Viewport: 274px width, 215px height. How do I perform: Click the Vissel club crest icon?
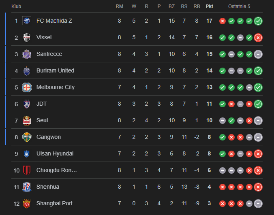coord(27,37)
